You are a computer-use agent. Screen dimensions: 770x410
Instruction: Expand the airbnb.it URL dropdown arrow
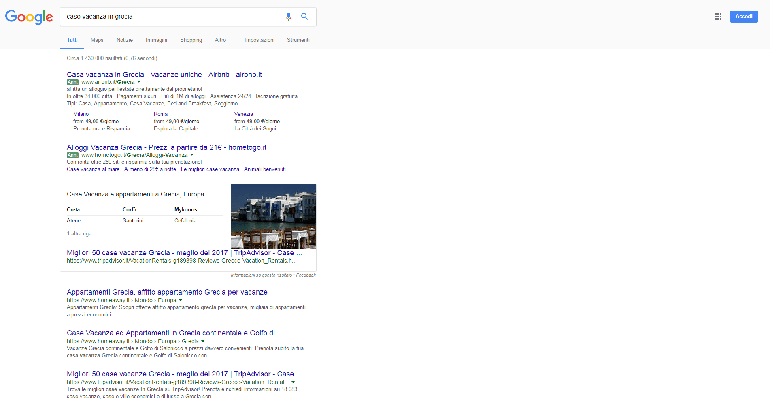139,82
